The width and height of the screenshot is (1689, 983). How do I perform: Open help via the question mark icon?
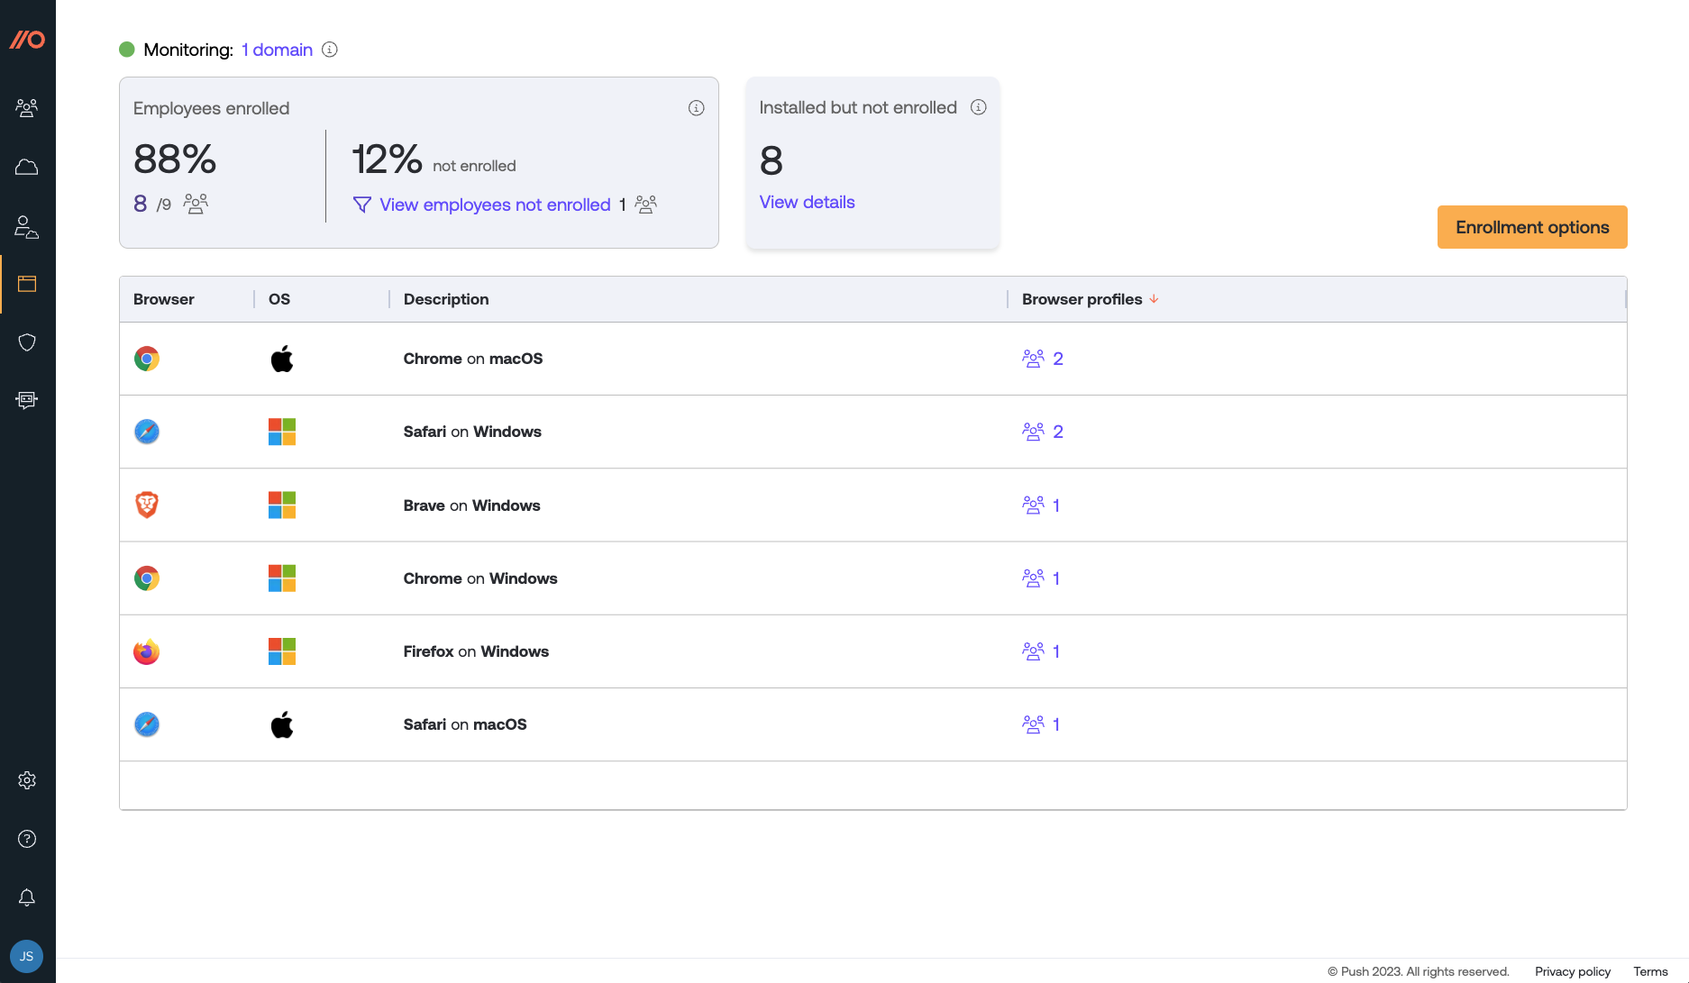click(27, 839)
